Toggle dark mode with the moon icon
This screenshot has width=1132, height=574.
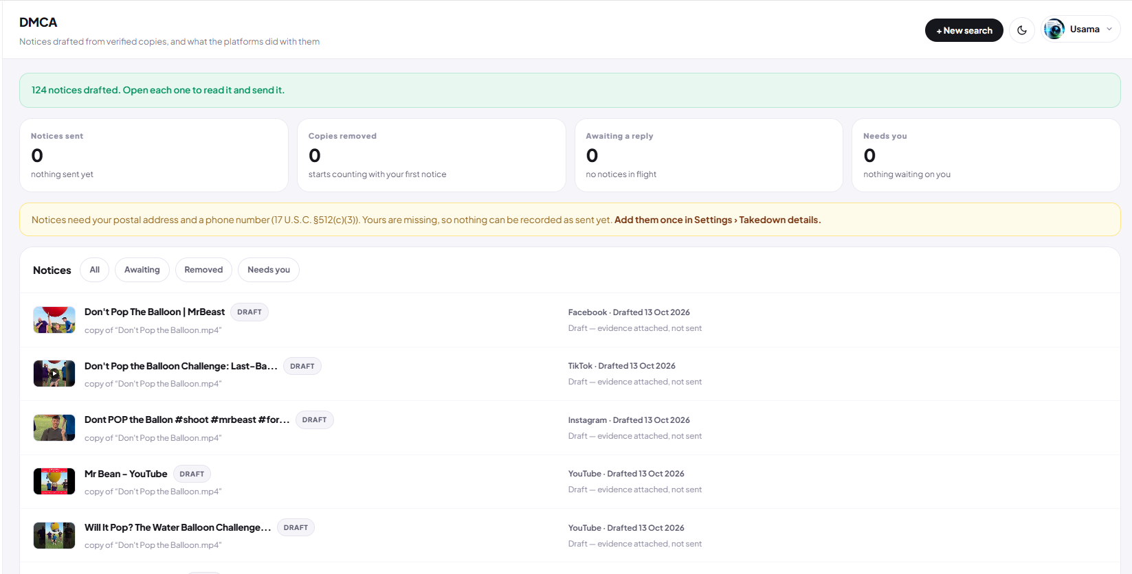[x=1022, y=30]
